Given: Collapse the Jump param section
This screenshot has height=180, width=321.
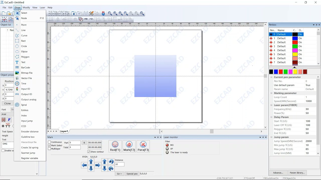Looking at the screenshot, I should point(271,137).
